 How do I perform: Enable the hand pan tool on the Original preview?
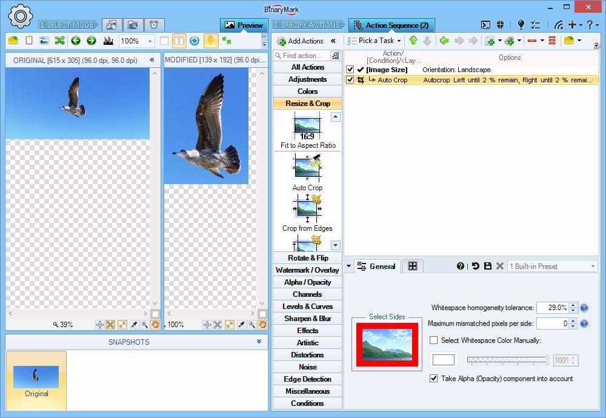coord(155,324)
